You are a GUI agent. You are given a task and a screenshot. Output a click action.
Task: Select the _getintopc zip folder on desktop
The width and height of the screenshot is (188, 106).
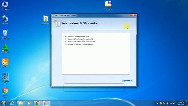coord(46,20)
